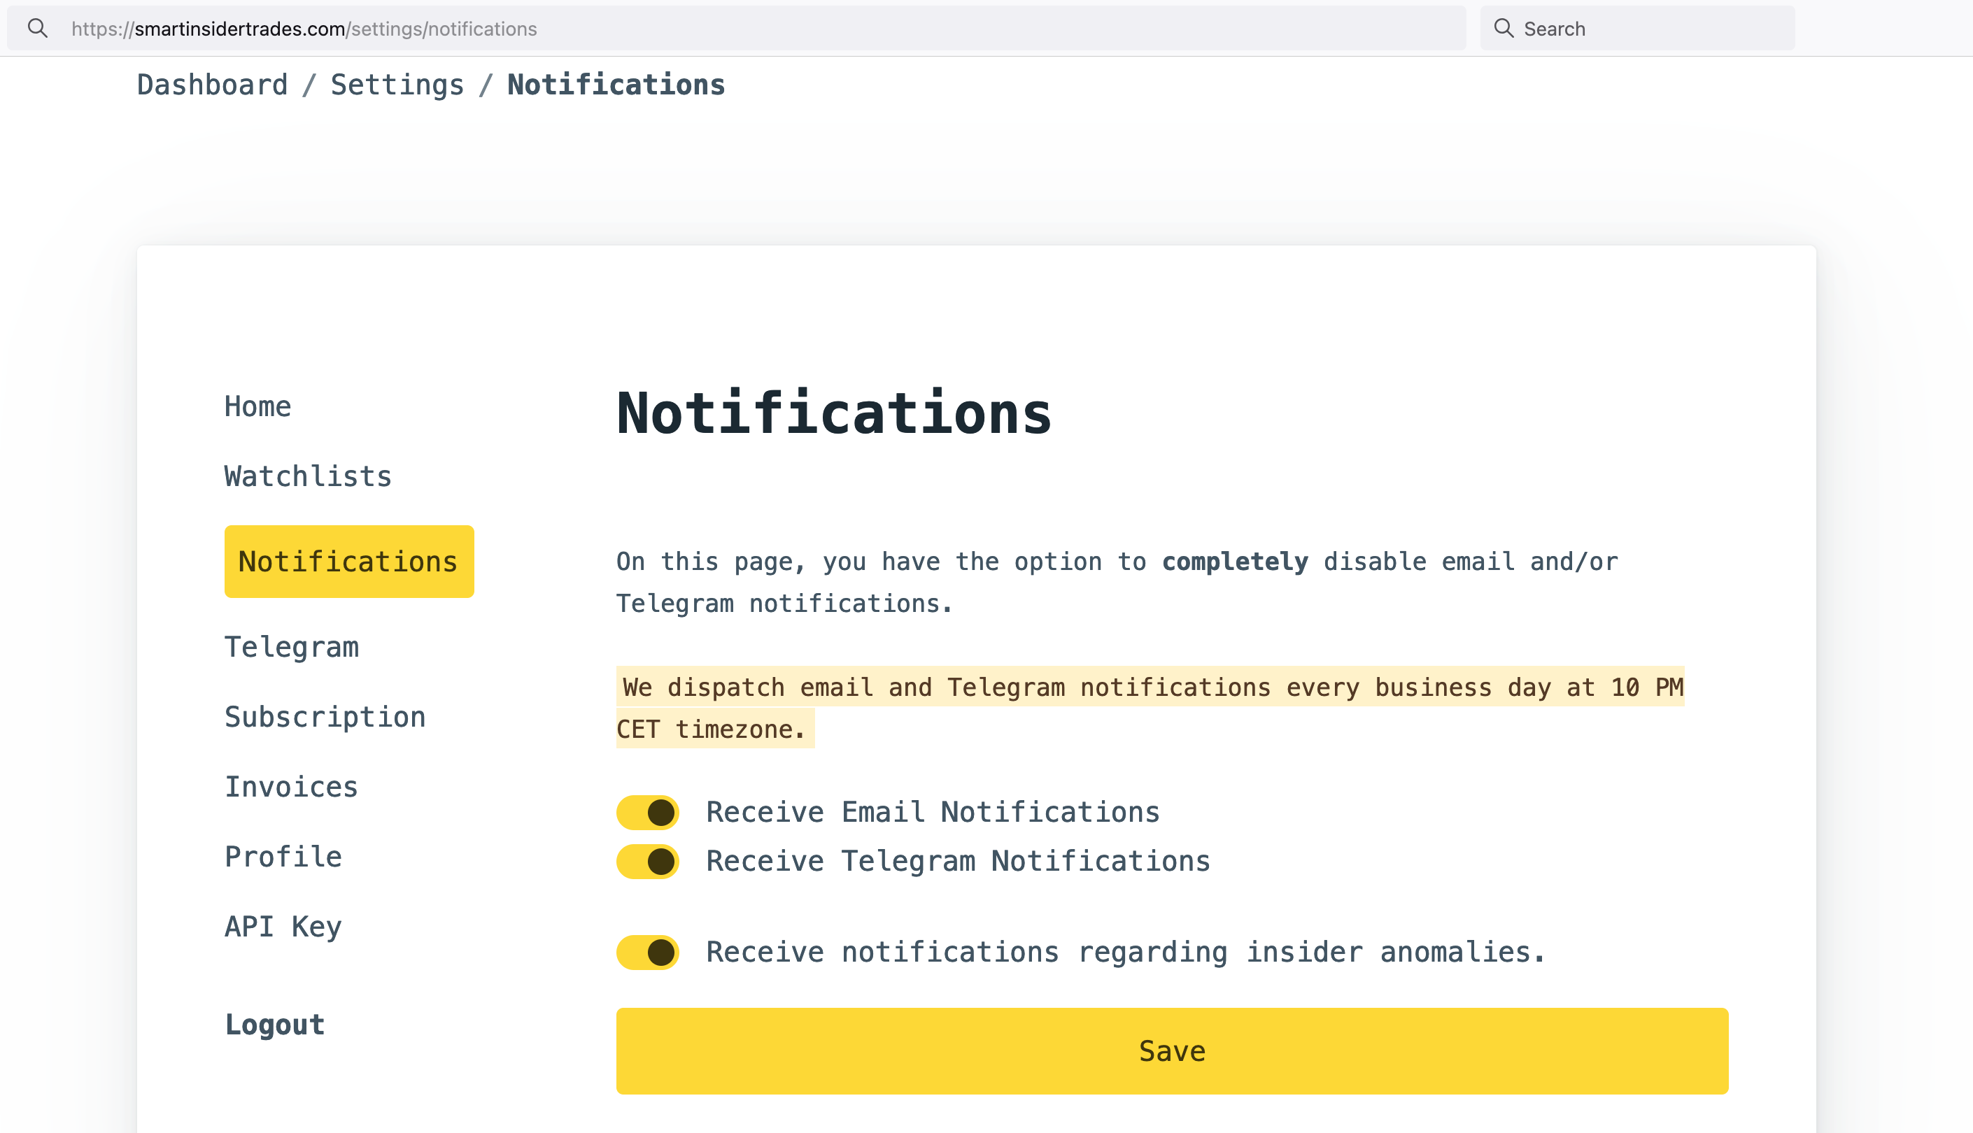Focus the browser Search input field
The width and height of the screenshot is (1973, 1133).
tap(1636, 29)
